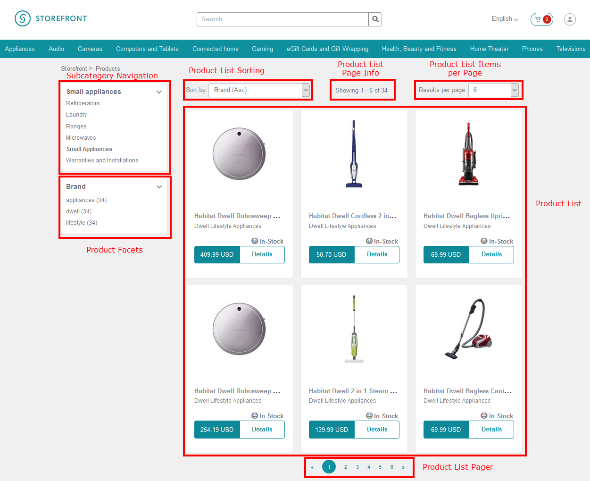
Task: Collapse the Brand facet panel
Action: click(159, 187)
